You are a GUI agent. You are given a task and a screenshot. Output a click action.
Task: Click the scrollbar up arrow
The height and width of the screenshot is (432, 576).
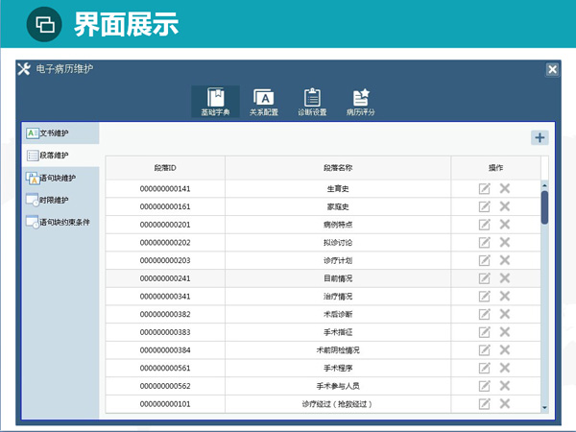coord(544,185)
